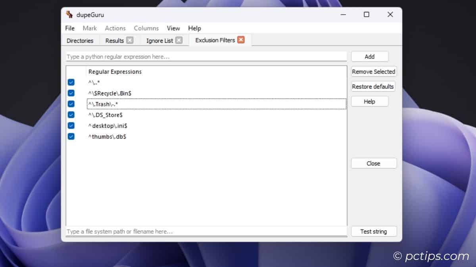
Task: Switch to the Directories tab
Action: [80, 40]
